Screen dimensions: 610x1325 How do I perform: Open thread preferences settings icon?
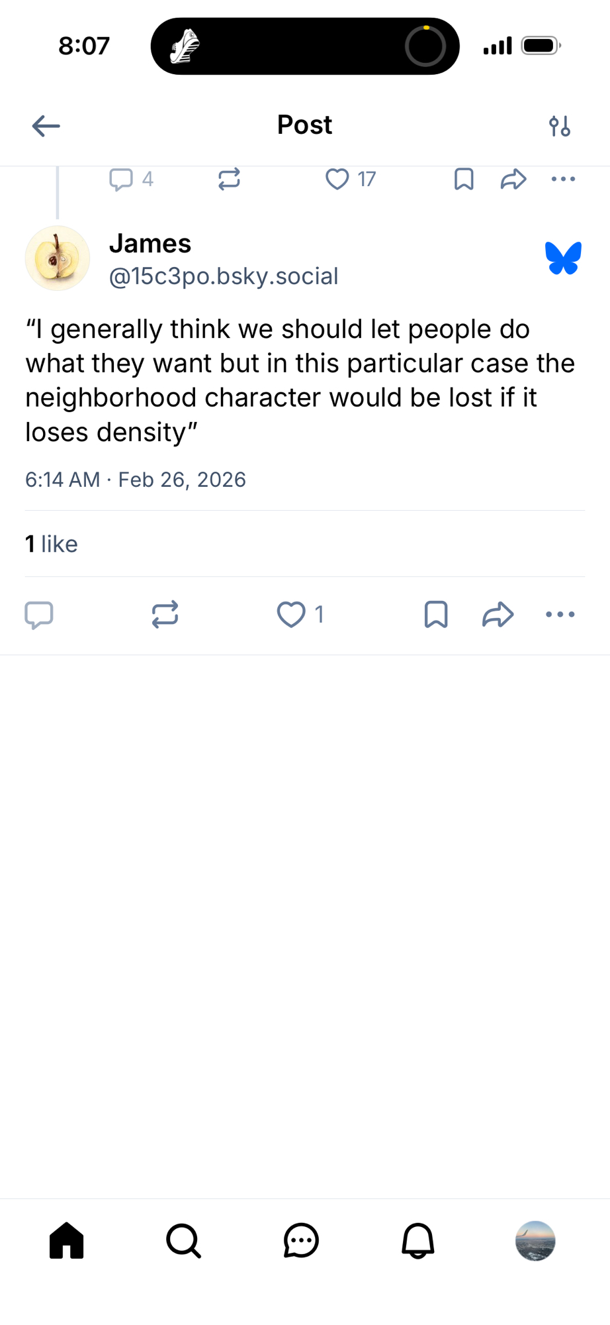coord(559,126)
